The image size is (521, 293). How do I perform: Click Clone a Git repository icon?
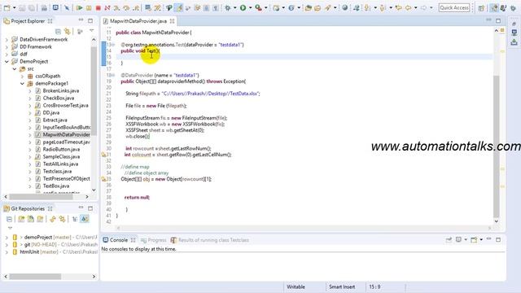pos(31,219)
